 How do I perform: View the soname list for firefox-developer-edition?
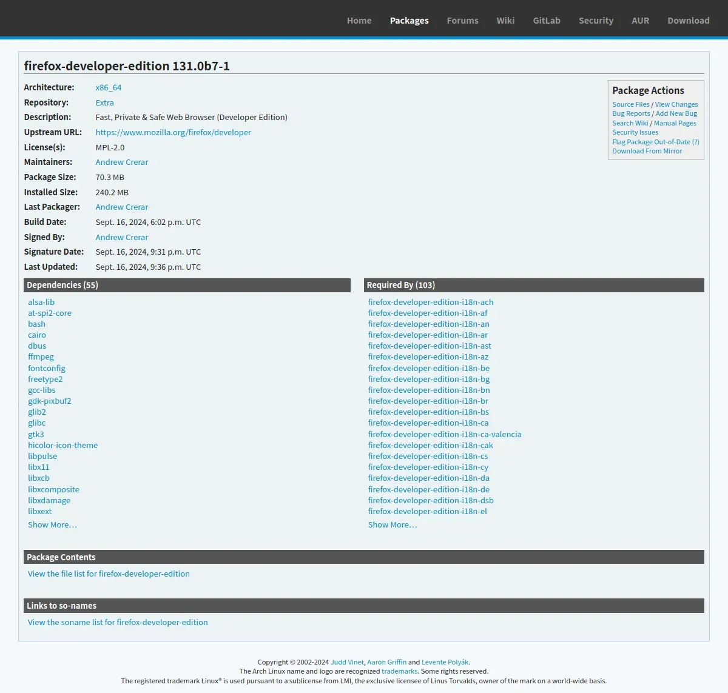(x=118, y=622)
